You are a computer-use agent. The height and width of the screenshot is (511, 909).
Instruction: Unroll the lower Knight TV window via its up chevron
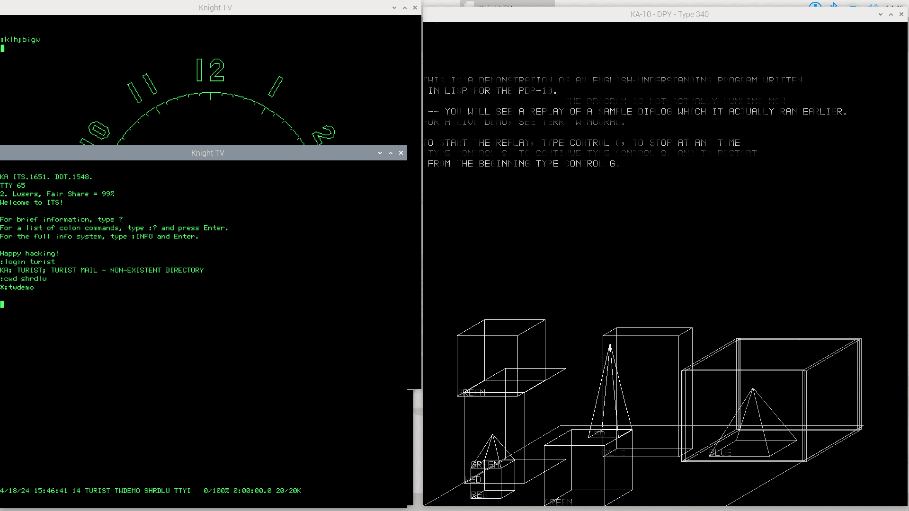click(x=391, y=153)
